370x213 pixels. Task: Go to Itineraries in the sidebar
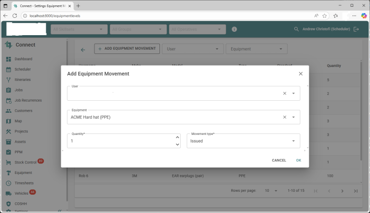pos(23,80)
